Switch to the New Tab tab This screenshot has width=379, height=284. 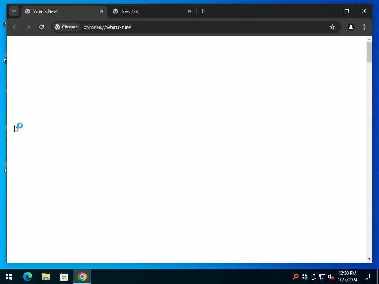pos(152,11)
